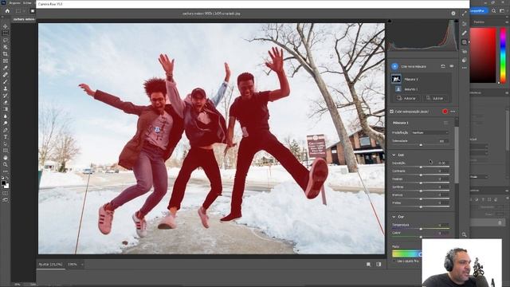Click the create new mask plus button
The image size is (510, 287).
[x=394, y=66]
